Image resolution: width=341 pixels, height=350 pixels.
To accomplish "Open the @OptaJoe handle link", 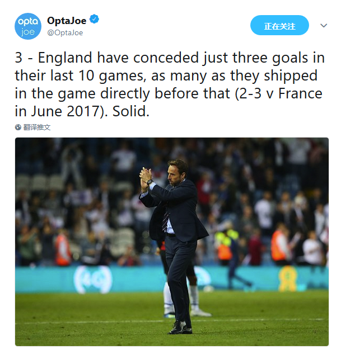I will tap(65, 33).
